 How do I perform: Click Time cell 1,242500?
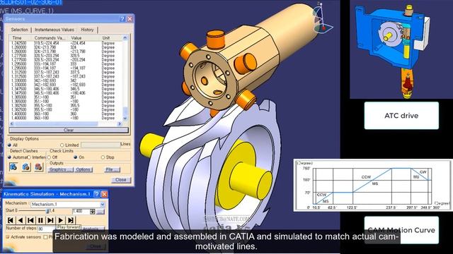(x=19, y=43)
